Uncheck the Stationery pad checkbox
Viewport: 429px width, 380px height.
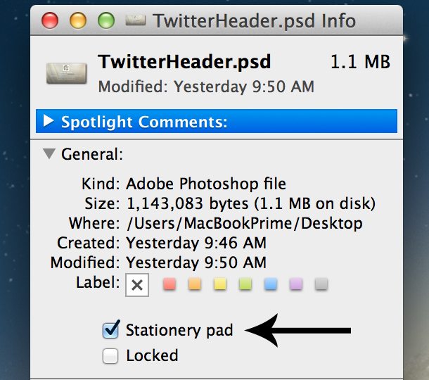point(111,329)
